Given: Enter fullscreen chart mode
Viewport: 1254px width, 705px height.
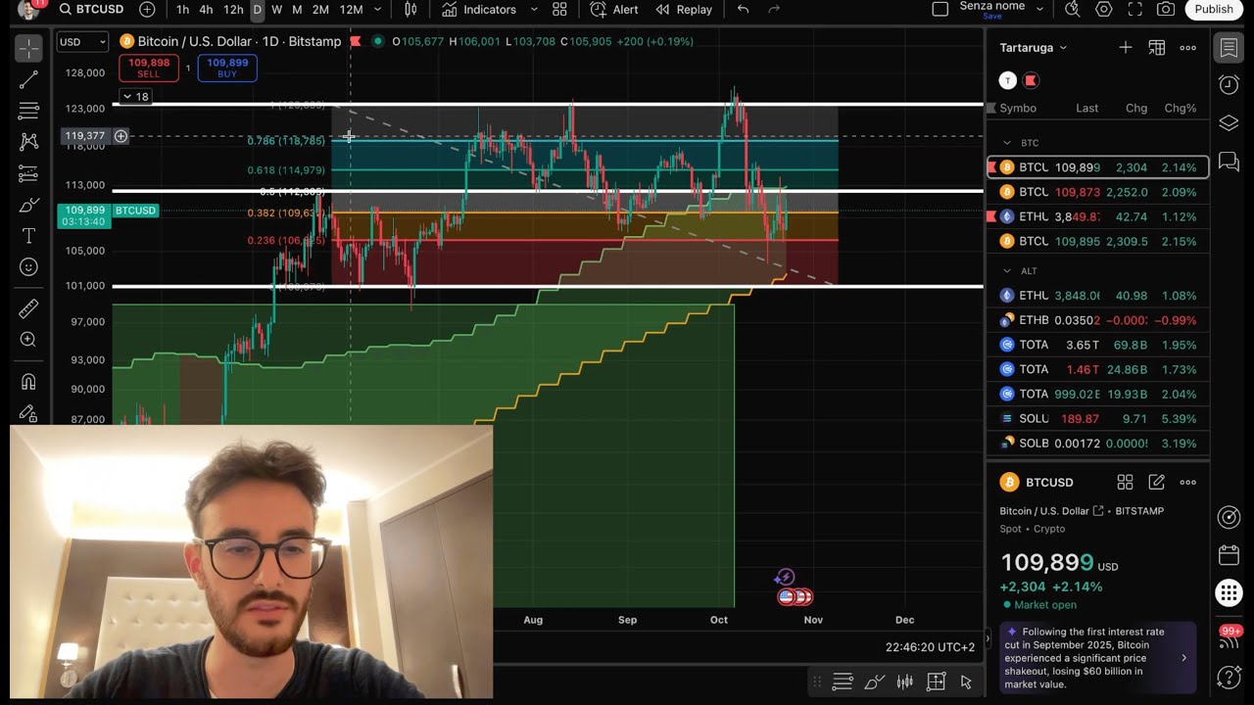Looking at the screenshot, I should (x=1134, y=10).
